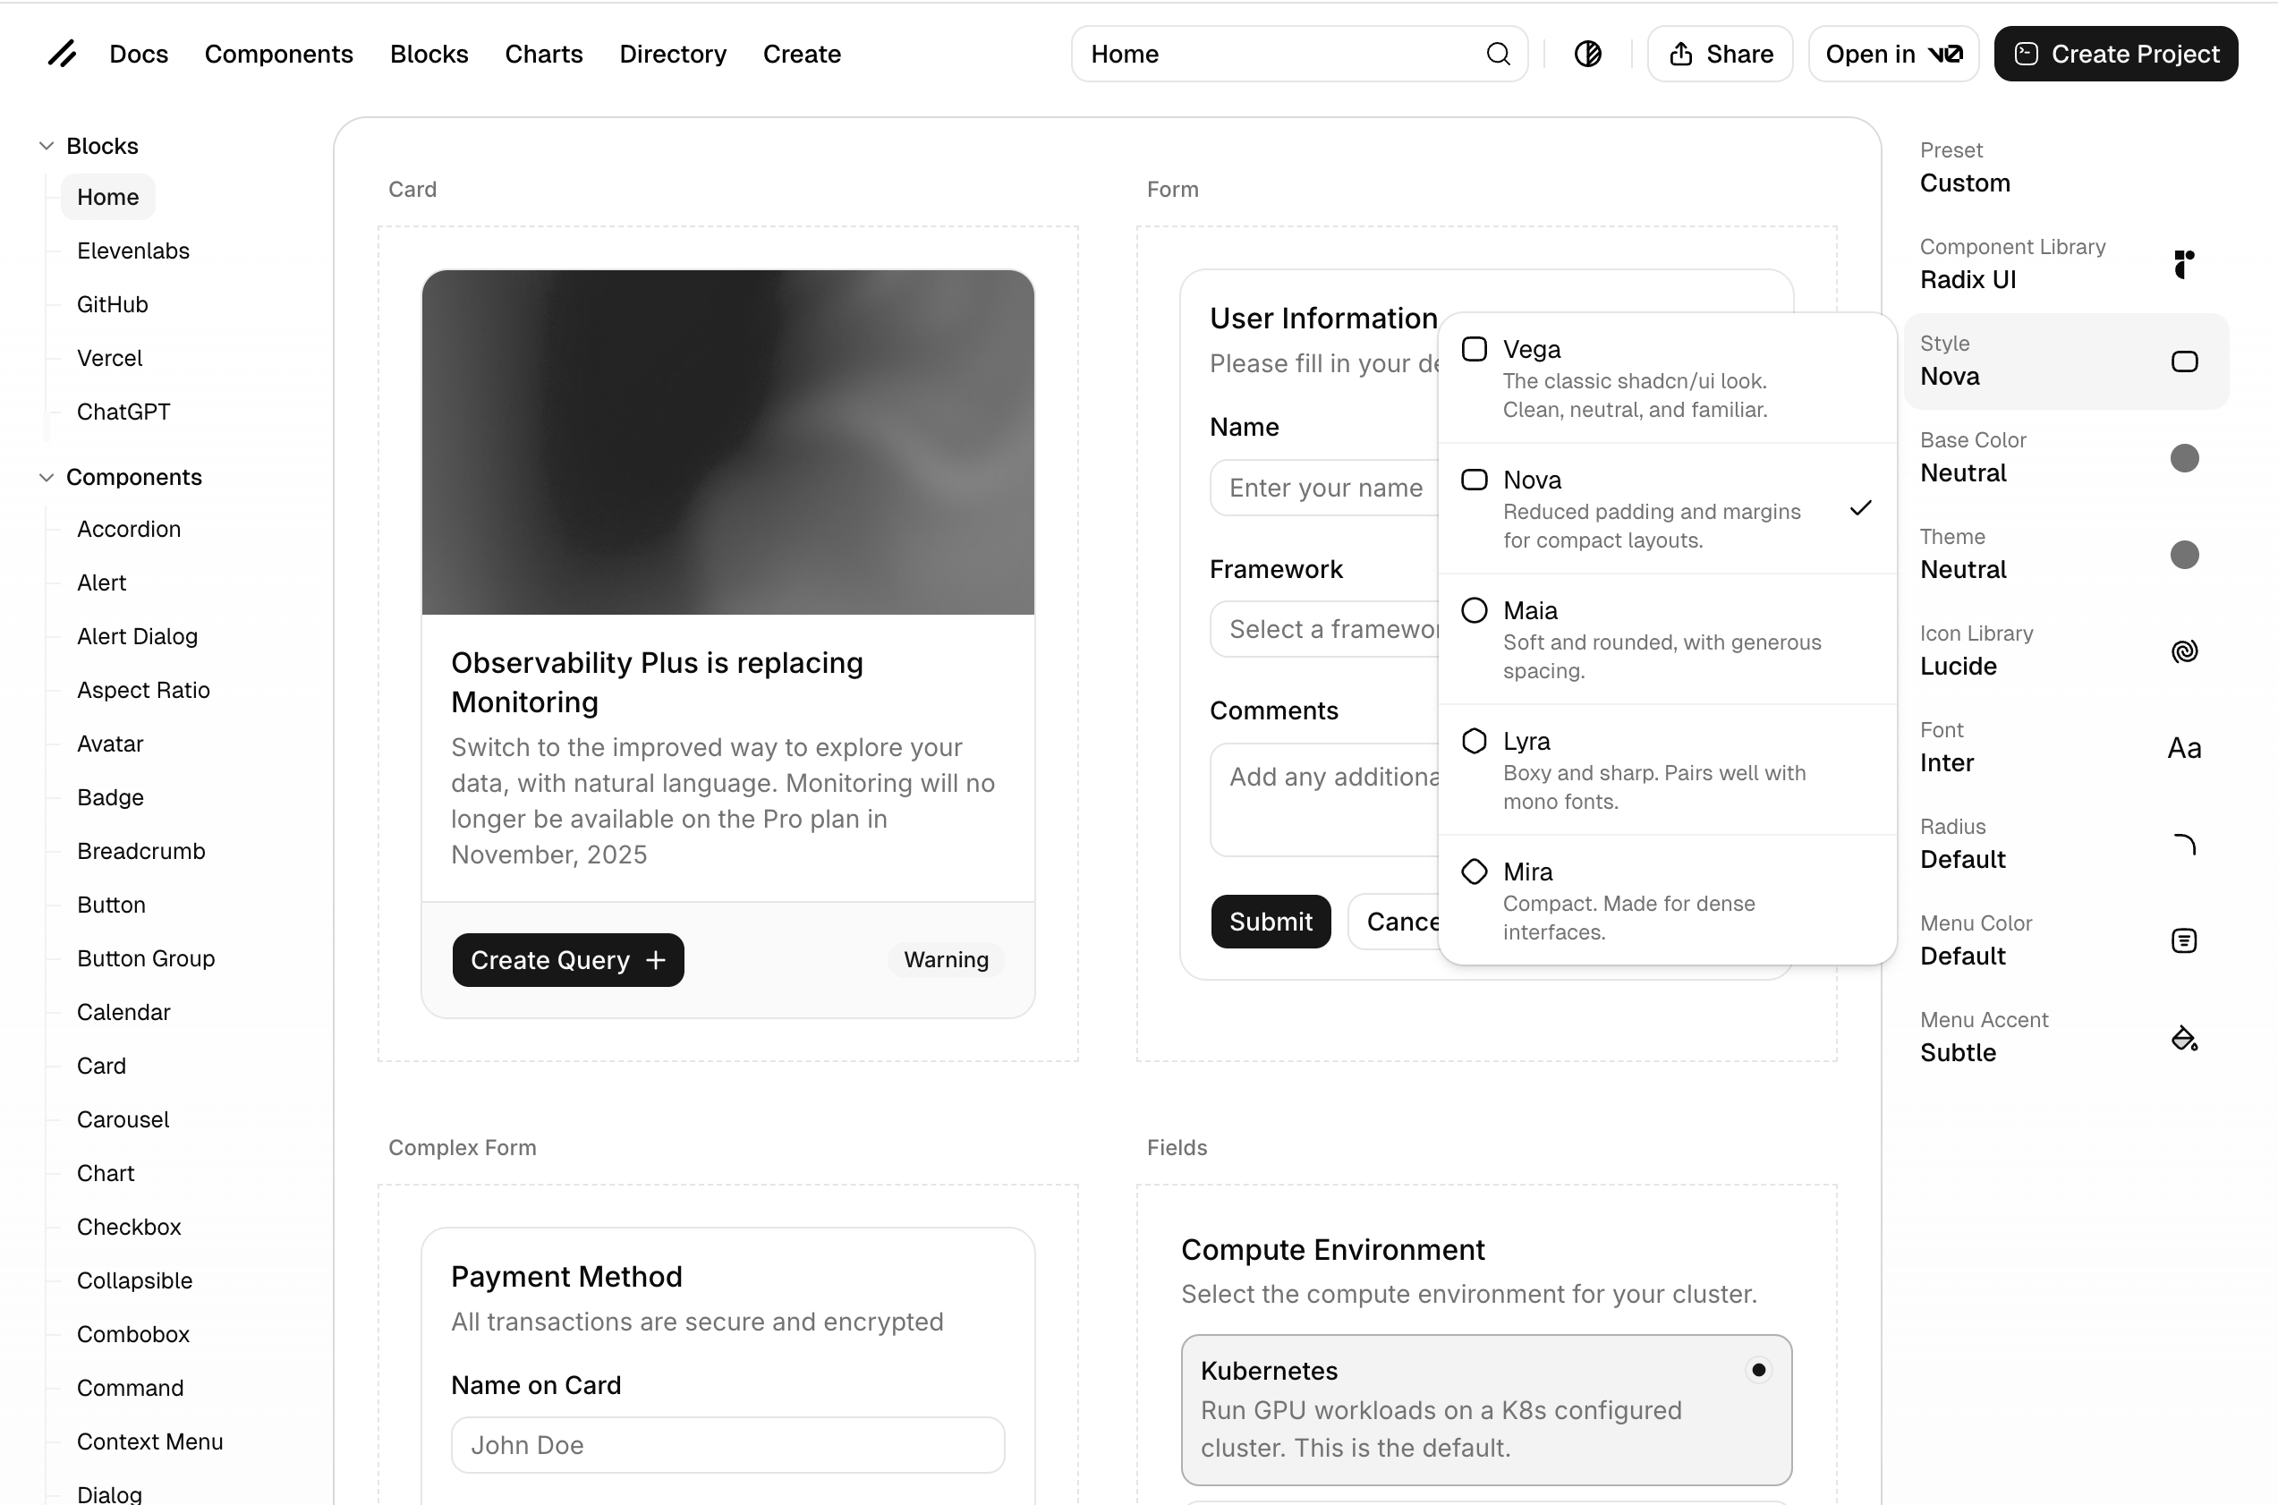Collapse the Components sidebar section
The width and height of the screenshot is (2278, 1505).
pos(45,477)
